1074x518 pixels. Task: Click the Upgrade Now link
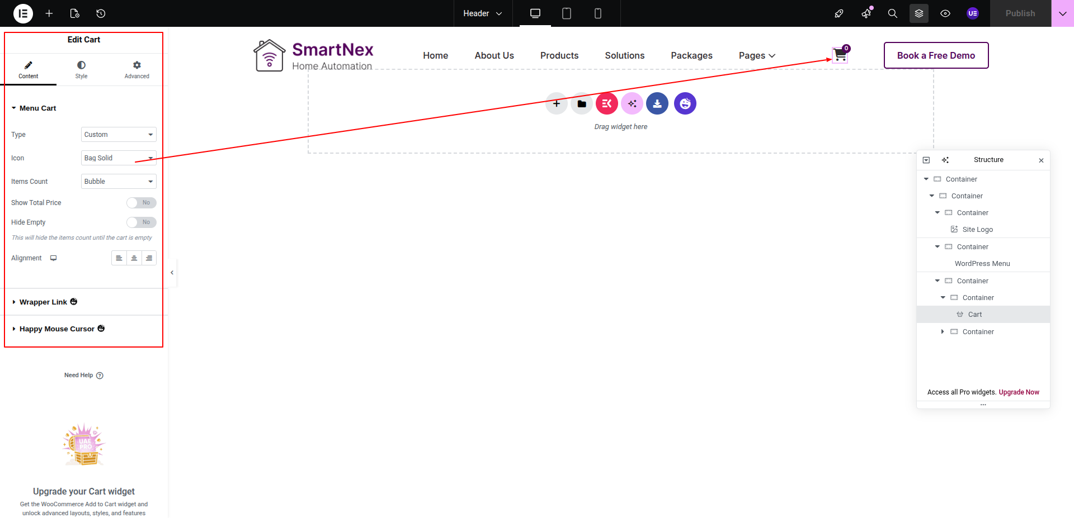[1019, 392]
